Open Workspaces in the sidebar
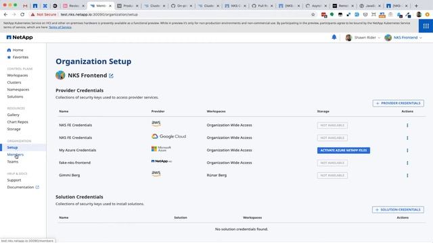This screenshot has height=243, width=433. (18, 75)
